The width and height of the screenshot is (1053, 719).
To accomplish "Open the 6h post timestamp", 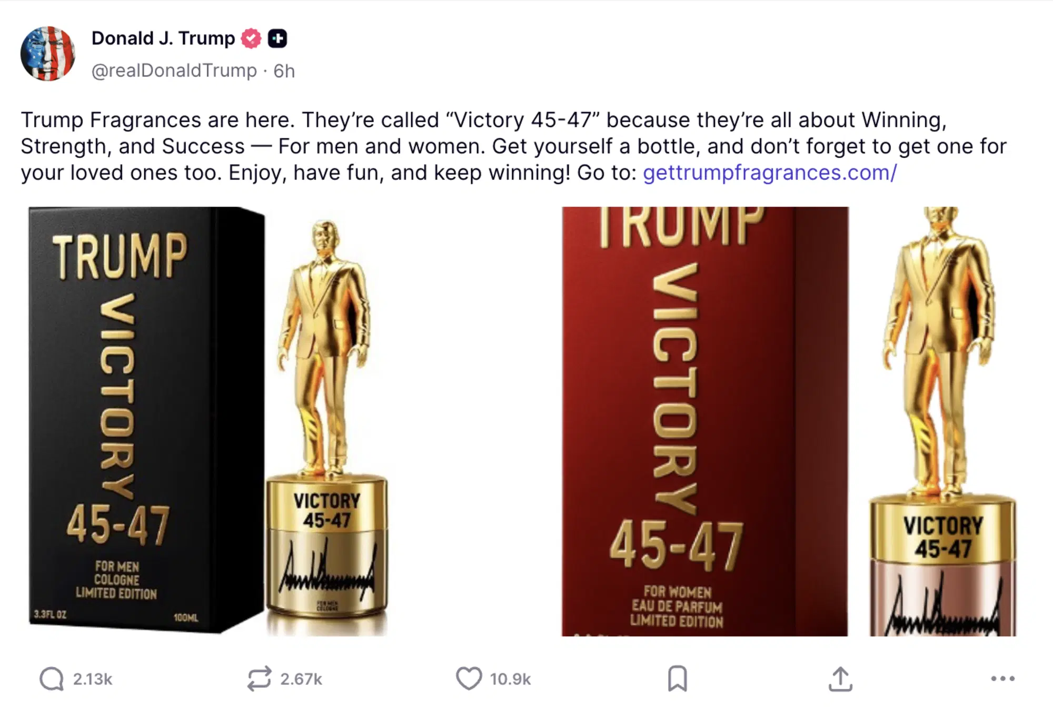I will coord(284,70).
